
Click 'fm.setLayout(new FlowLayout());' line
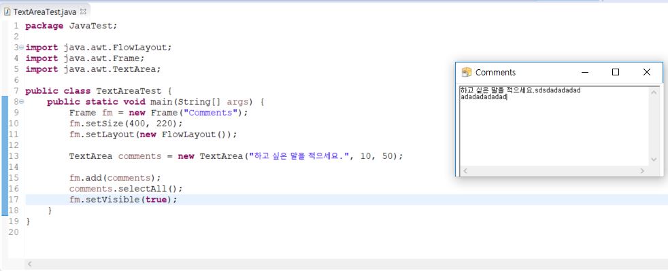[152, 134]
